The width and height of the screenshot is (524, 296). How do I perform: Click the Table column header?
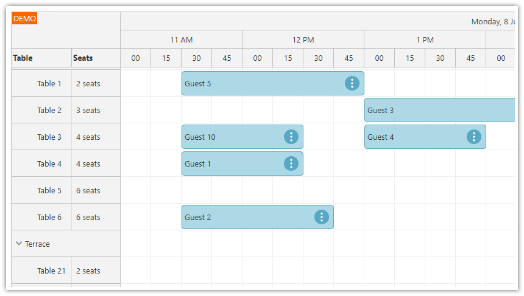pos(23,58)
